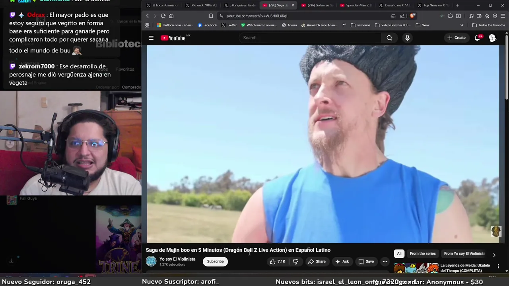
Task: Search with your voice microphone
Action: coord(407,38)
